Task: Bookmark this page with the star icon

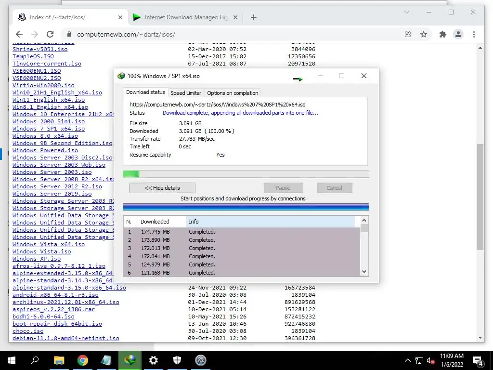Action: pyautogui.click(x=424, y=34)
